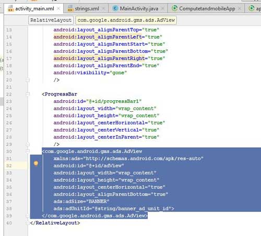Click the yellow lightbulb quick-fix icon
Image resolution: width=261 pixels, height=236 pixels.
click(36, 163)
